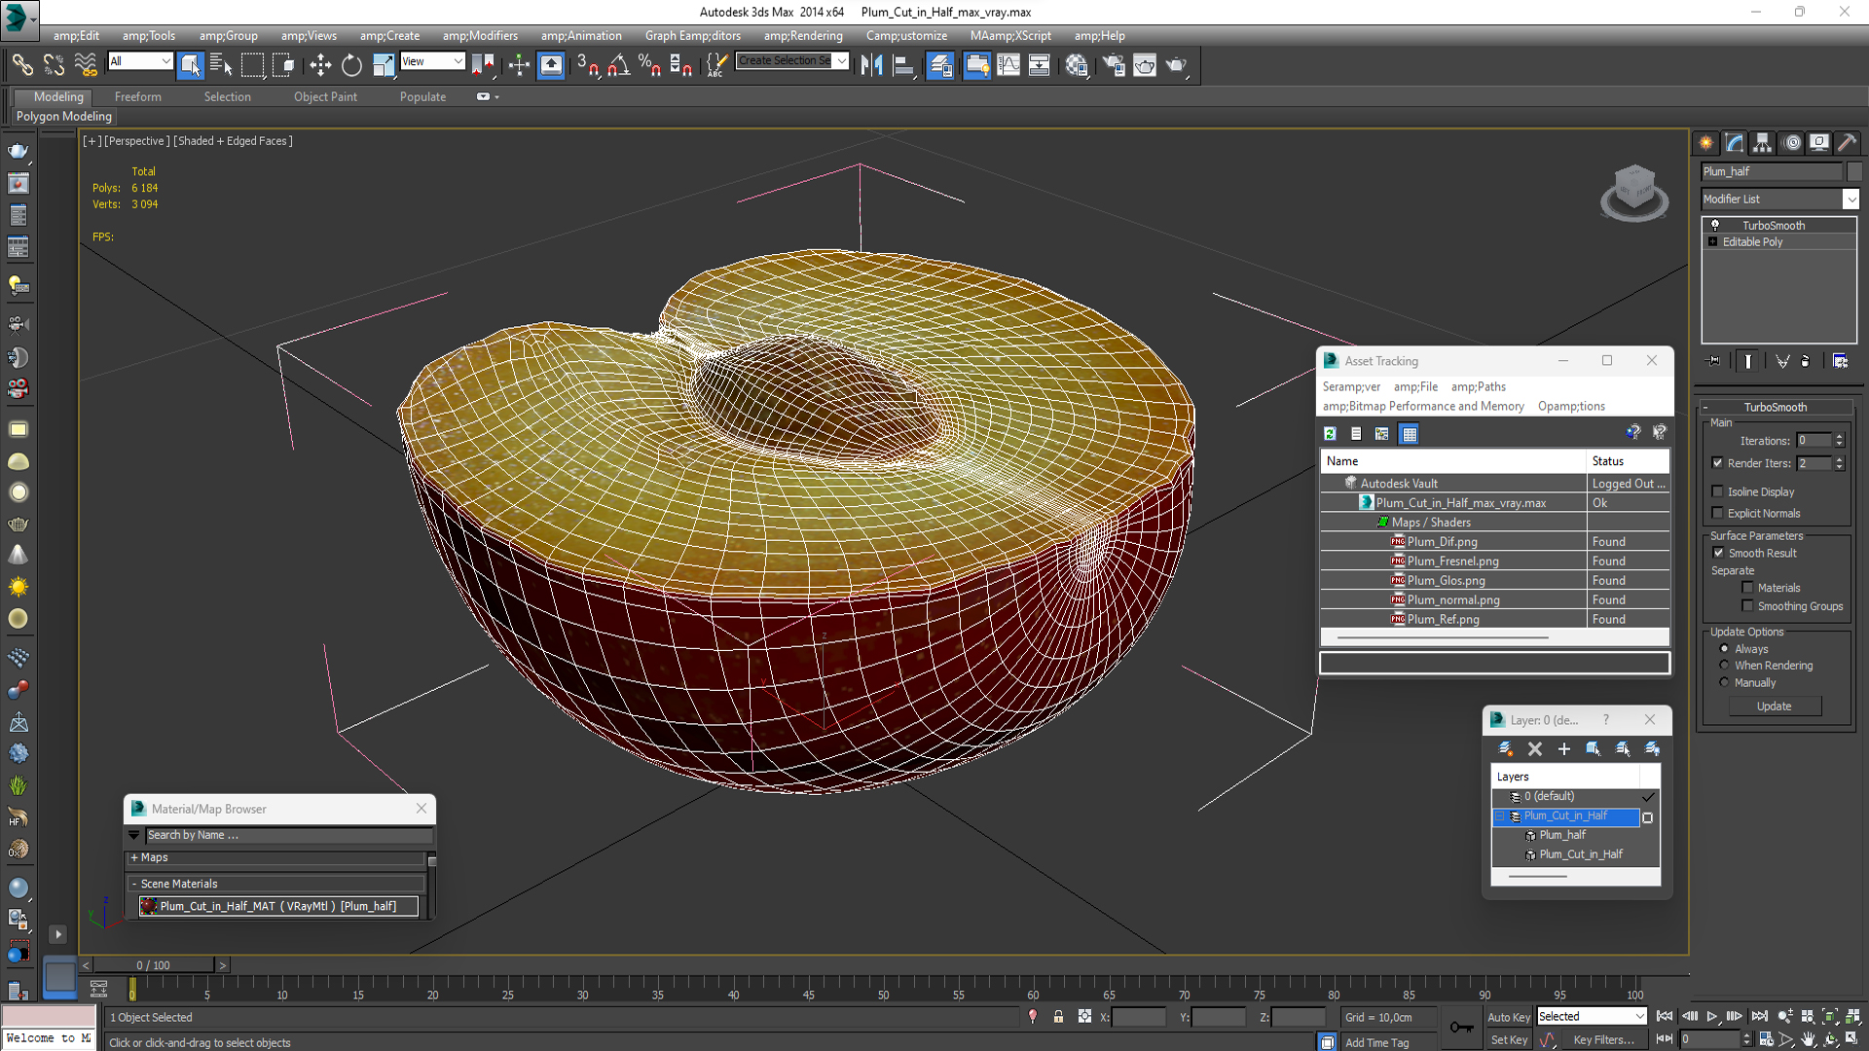Select the Select and Rotate tool
1869x1051 pixels.
coord(351,65)
